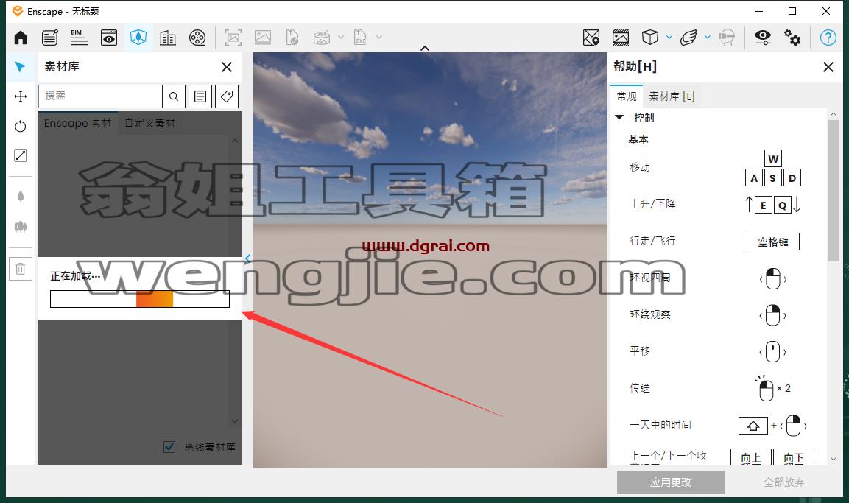Click the help question mark icon
The height and width of the screenshot is (503, 849).
pos(828,38)
